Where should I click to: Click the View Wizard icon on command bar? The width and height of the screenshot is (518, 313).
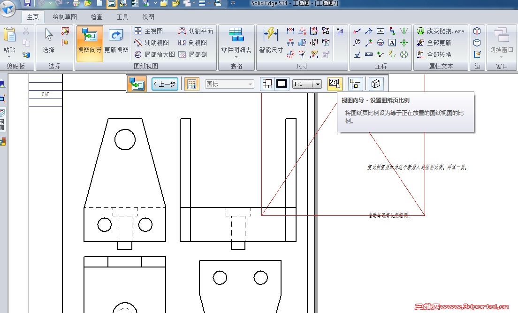click(x=137, y=84)
